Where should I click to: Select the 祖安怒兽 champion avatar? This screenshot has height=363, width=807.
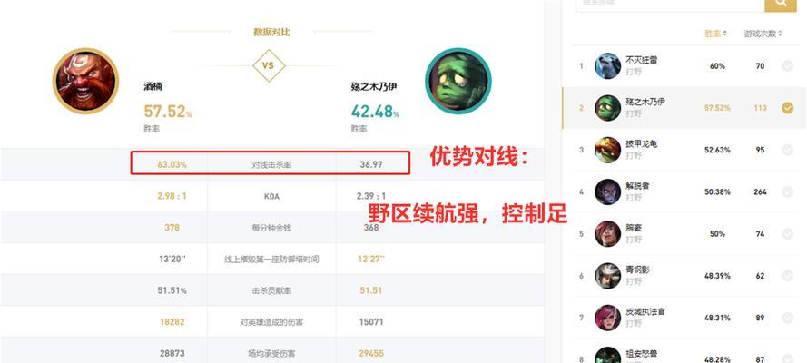point(608,356)
